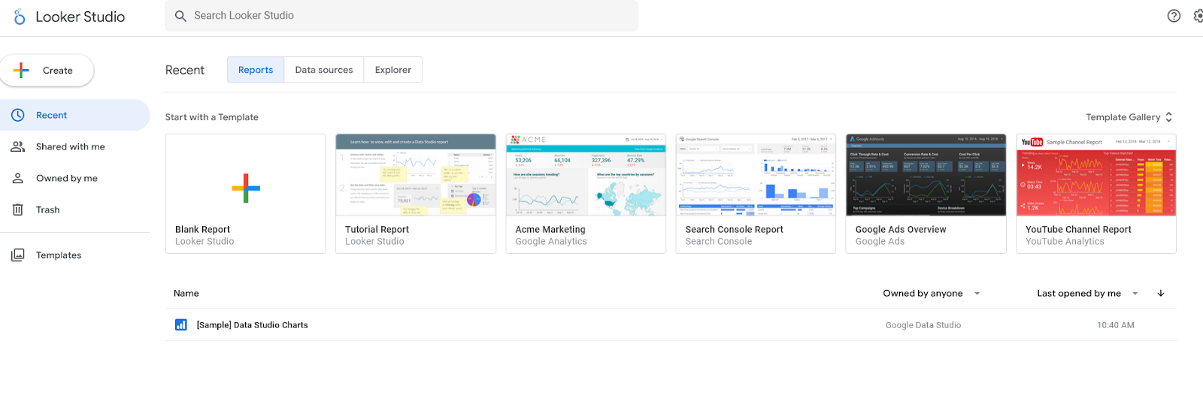Screen dimensions: 1203x395
Task: Click the Sample Data Studio Charts report icon
Action: click(181, 324)
